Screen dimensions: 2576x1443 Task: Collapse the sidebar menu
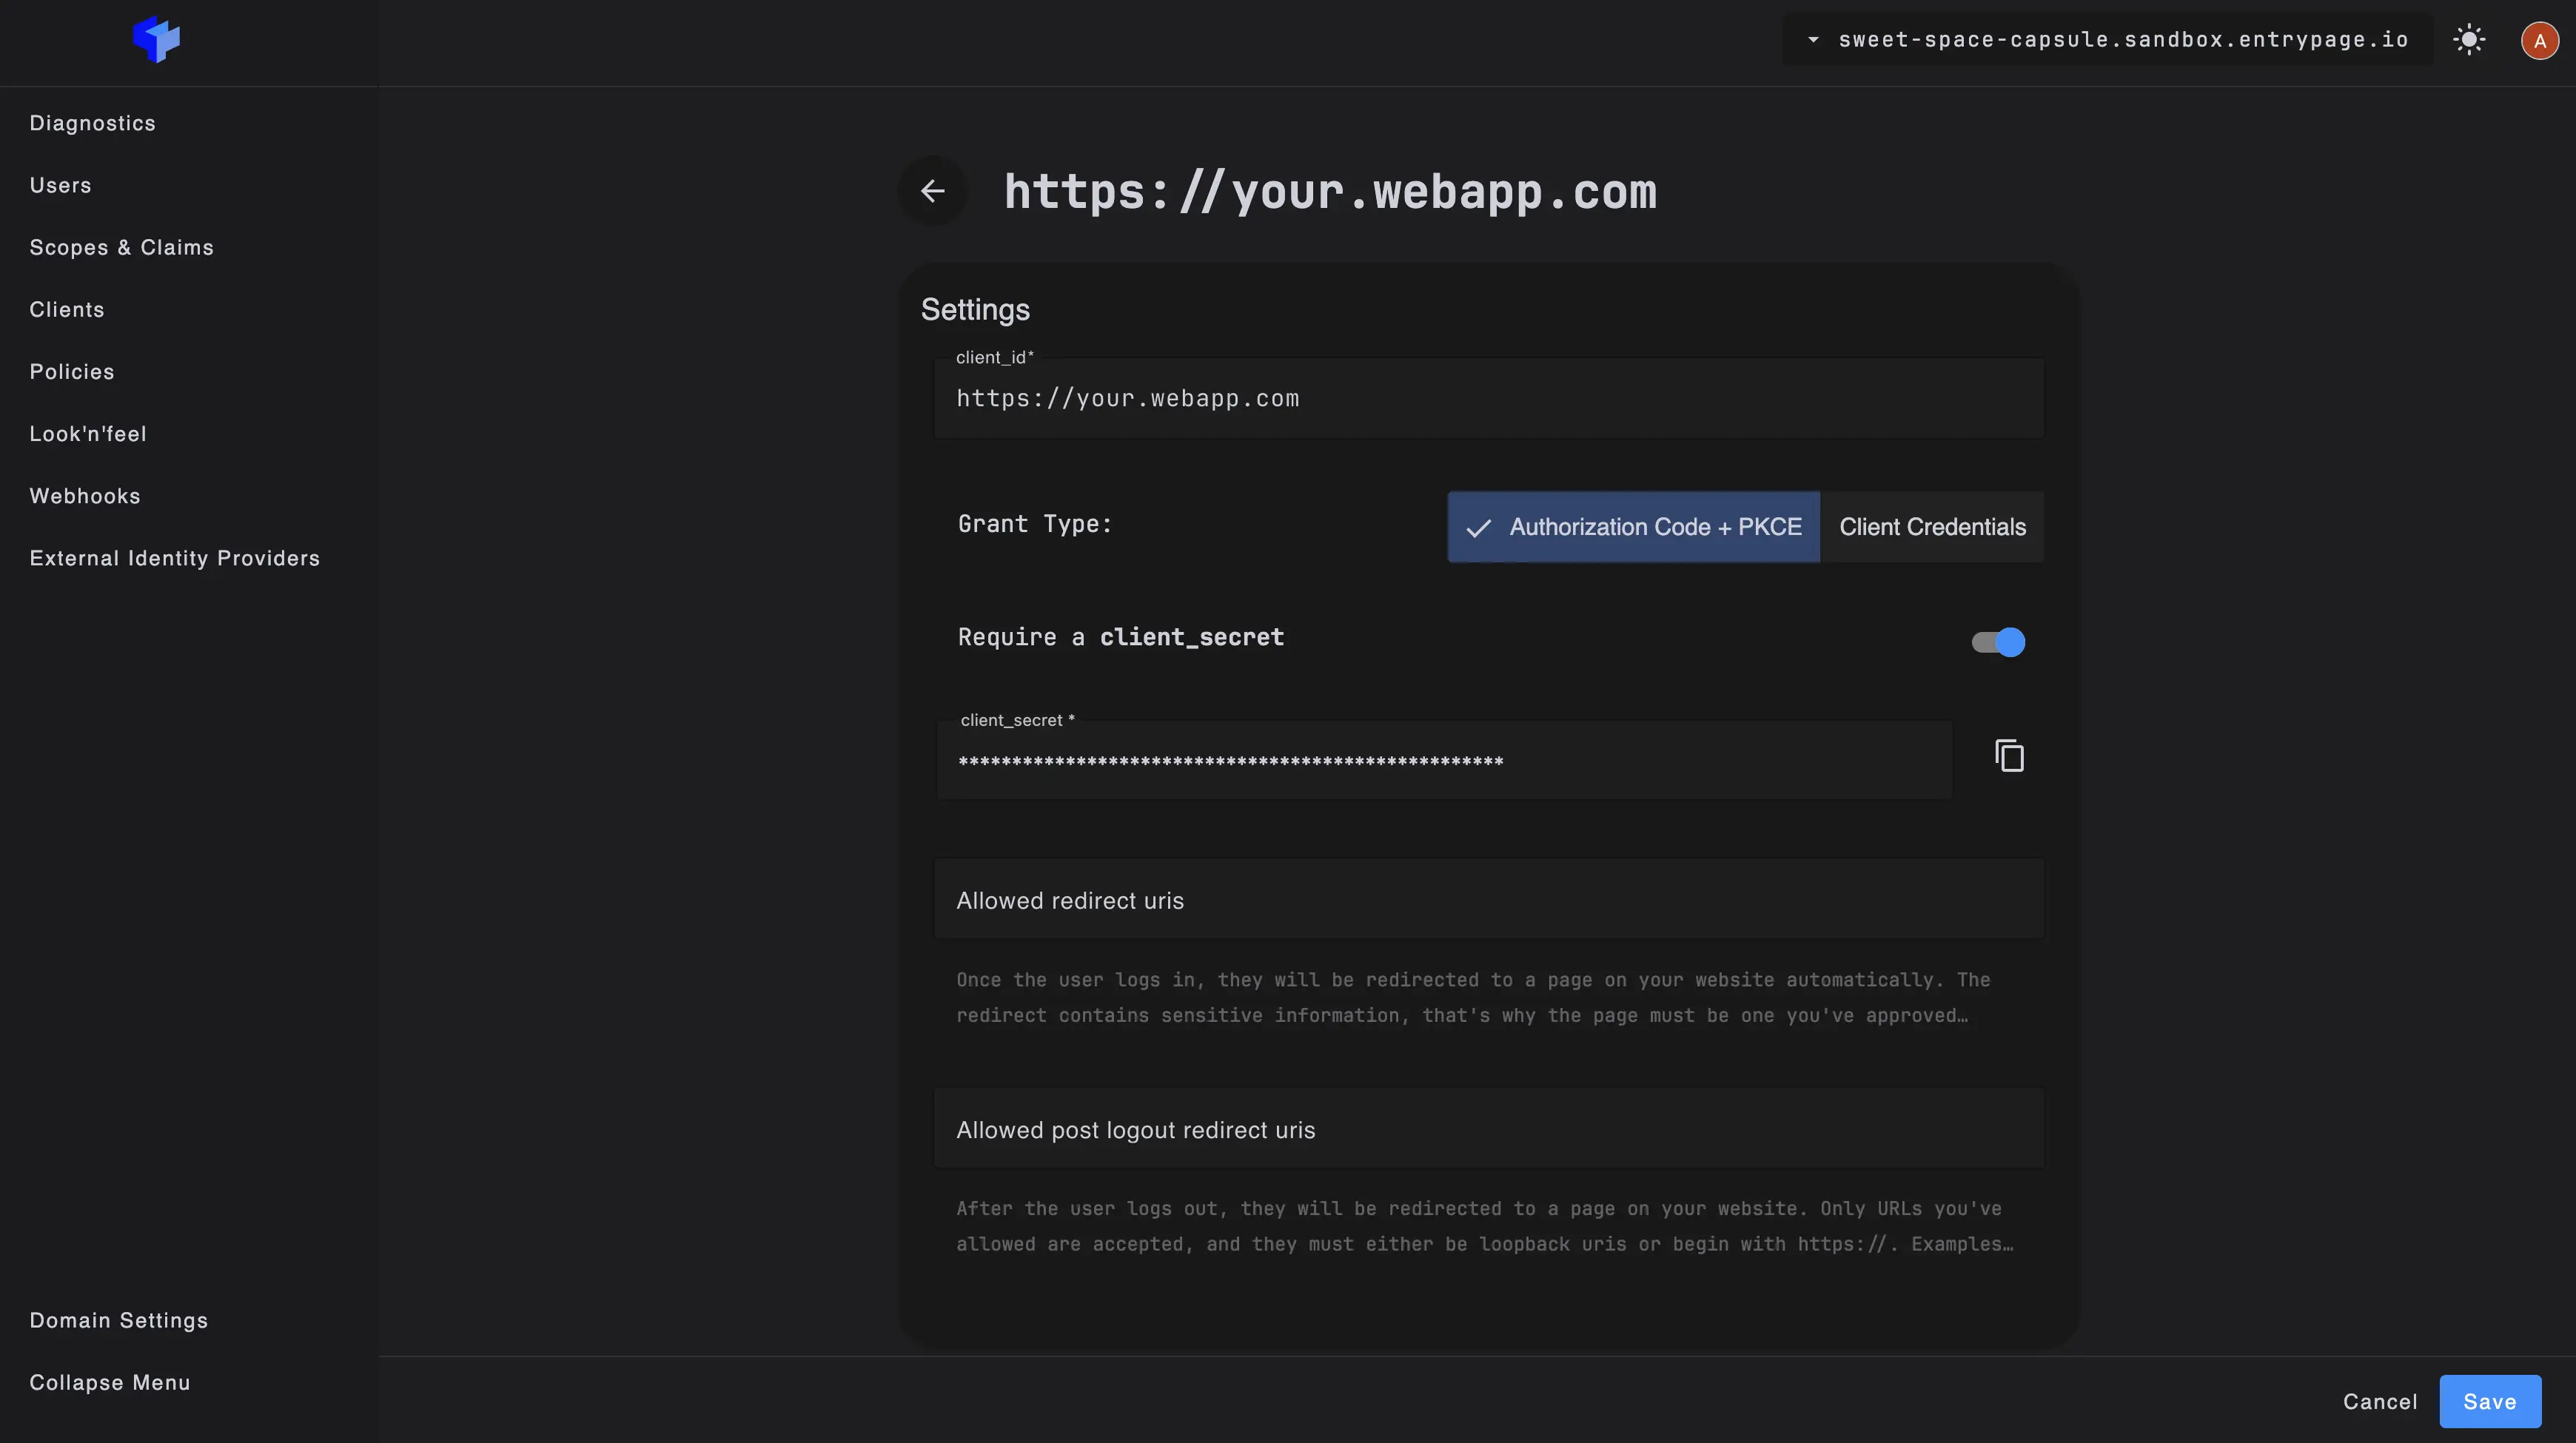110,1382
